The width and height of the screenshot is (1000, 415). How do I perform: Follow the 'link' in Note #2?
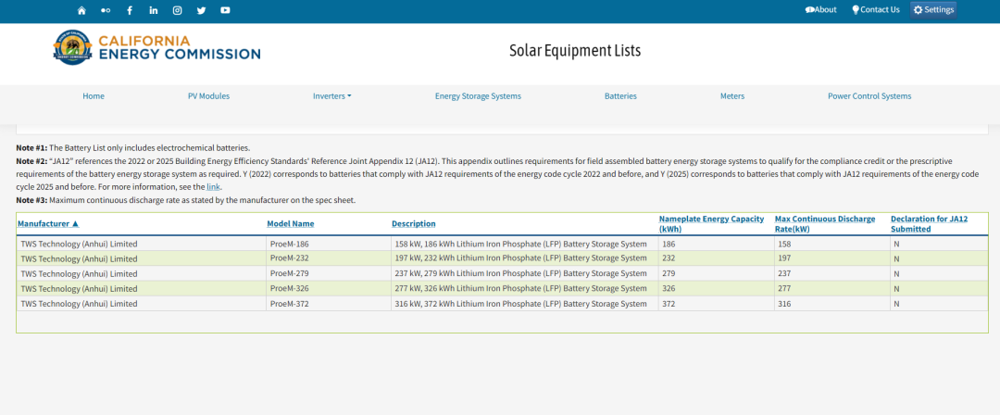213,187
